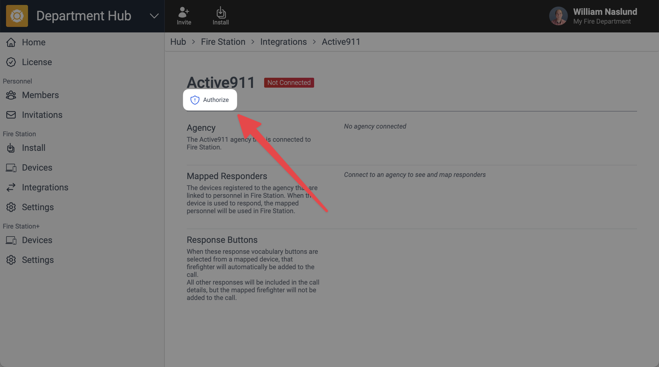This screenshot has width=659, height=367.
Task: Open Fire Station Devices icon
Action: pos(11,168)
